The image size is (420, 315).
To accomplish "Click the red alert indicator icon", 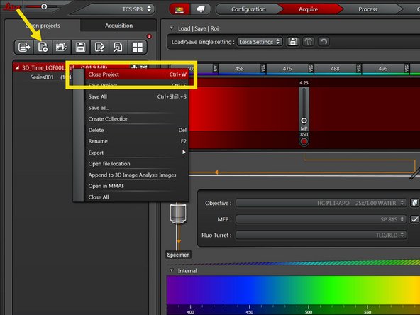I will (149, 36).
